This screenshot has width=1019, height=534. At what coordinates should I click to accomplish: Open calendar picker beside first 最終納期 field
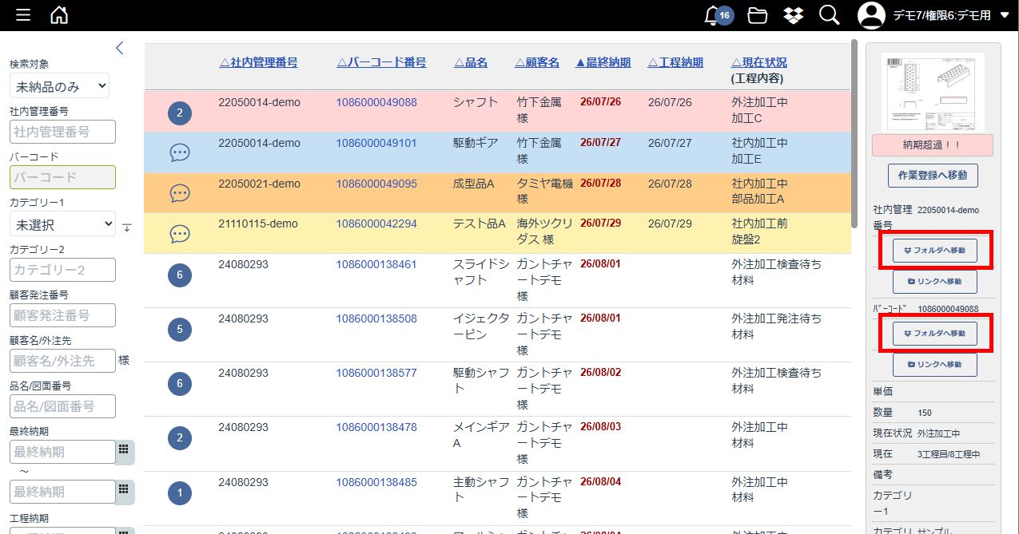coord(124,450)
